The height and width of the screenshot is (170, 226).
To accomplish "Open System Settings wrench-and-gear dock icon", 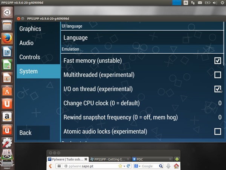I will click(x=7, y=143).
